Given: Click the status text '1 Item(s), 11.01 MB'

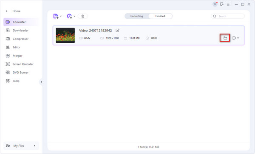Looking at the screenshot, I should [x=148, y=147].
